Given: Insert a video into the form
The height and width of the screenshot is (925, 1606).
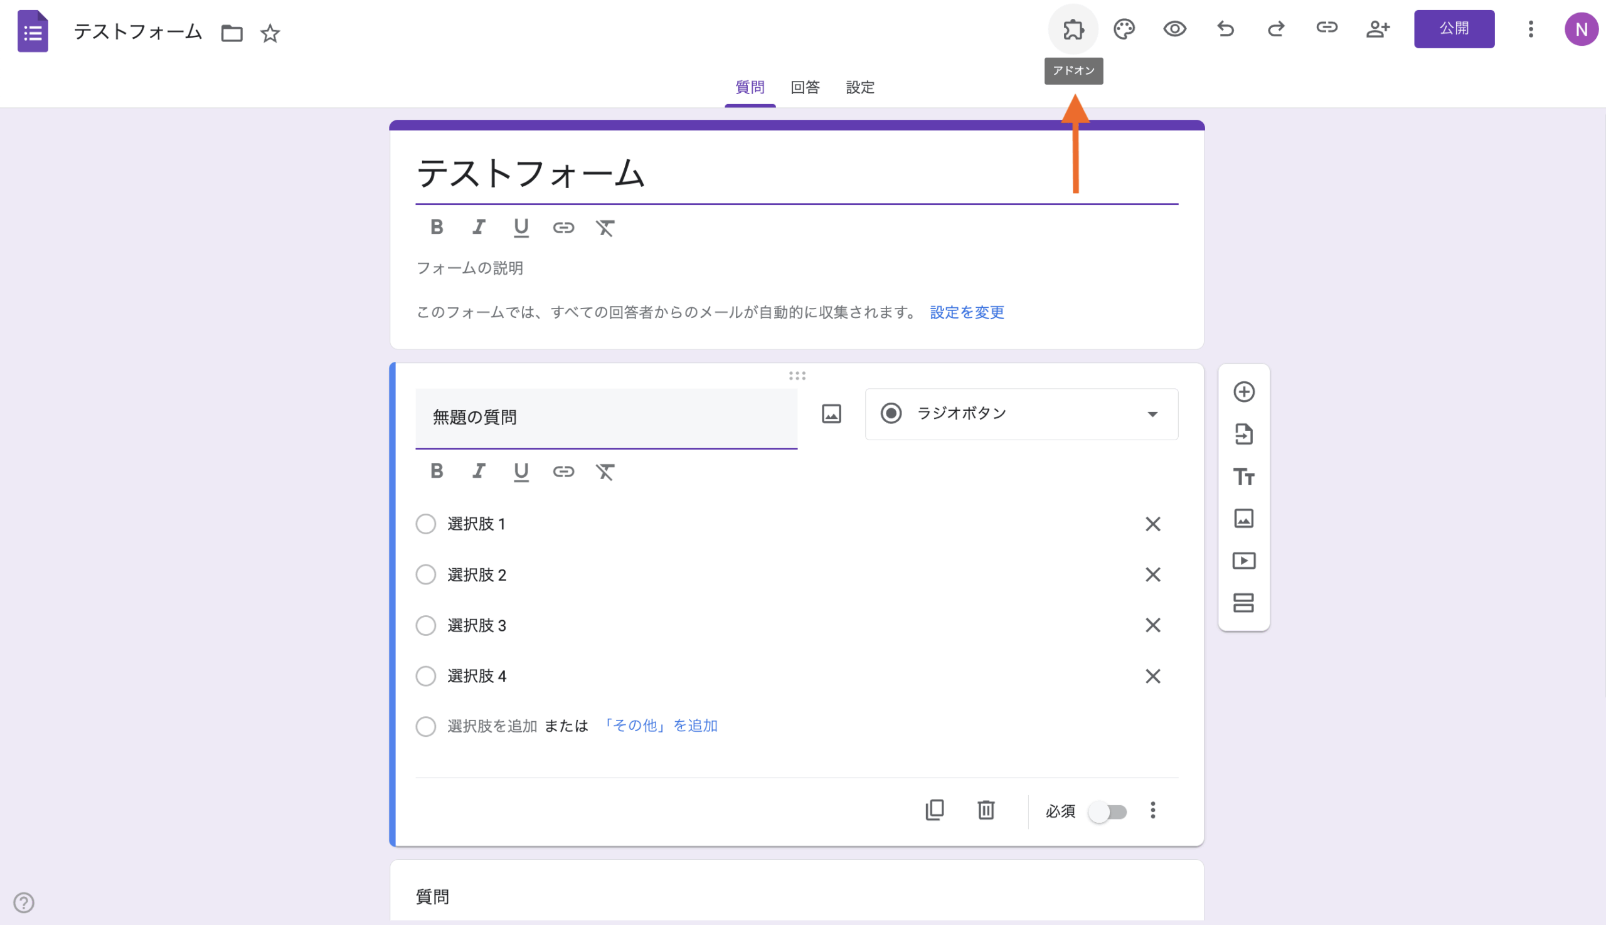Looking at the screenshot, I should click(x=1244, y=561).
